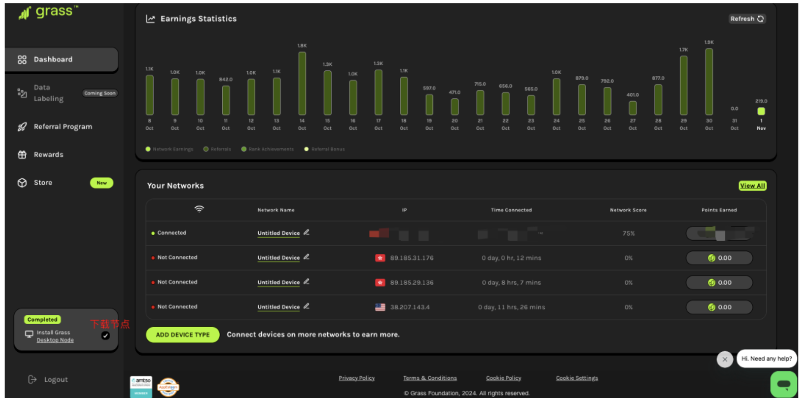The height and width of the screenshot is (407, 803).
Task: Click the ADD DEVICE TYPE button
Action: pyautogui.click(x=183, y=335)
